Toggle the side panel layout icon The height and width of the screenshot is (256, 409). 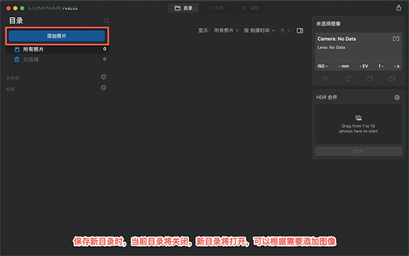pos(300,31)
